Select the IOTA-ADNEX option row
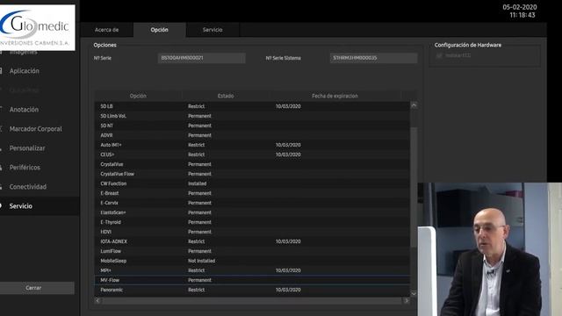Viewport: 562px width, 316px height. point(252,242)
